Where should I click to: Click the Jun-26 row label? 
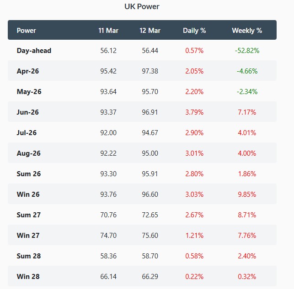pos(29,112)
